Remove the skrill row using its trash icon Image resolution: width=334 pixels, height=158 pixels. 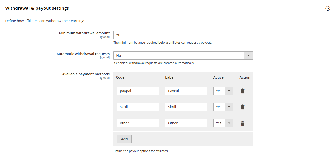[x=242, y=107]
